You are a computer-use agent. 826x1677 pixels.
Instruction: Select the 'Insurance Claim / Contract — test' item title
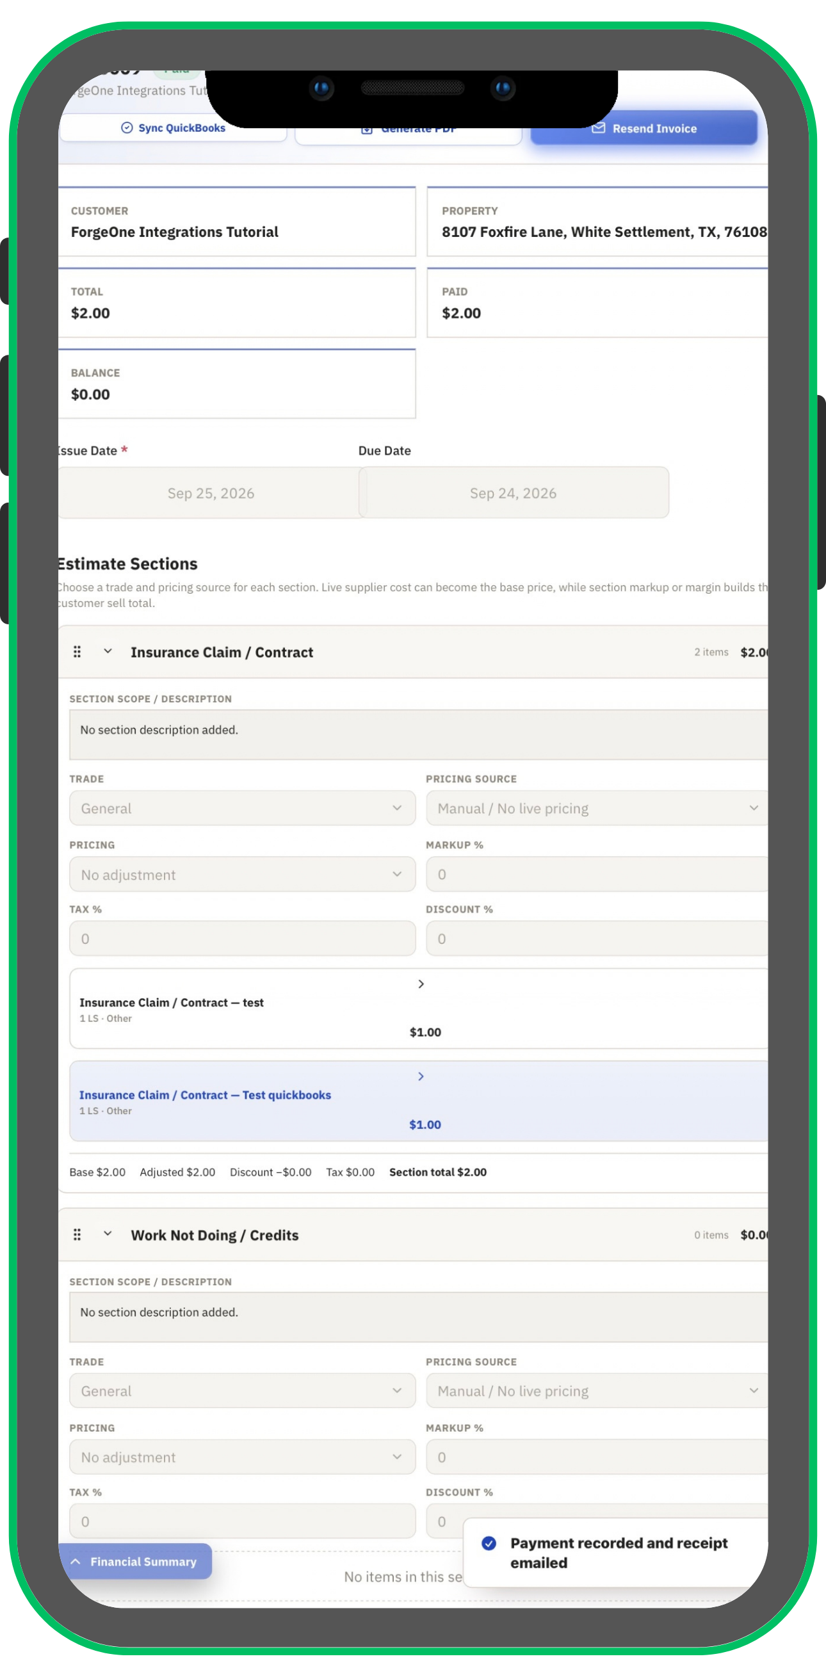[171, 1003]
